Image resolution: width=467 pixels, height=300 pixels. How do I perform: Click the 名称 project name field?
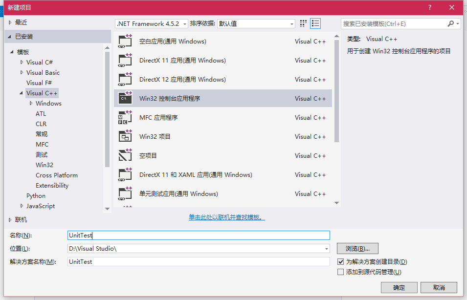click(x=199, y=236)
